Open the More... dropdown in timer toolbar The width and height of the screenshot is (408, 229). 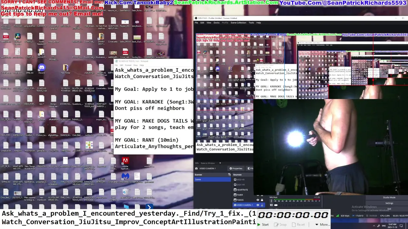pos(322,225)
